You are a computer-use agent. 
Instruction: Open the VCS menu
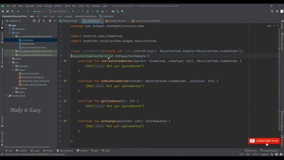88,6
